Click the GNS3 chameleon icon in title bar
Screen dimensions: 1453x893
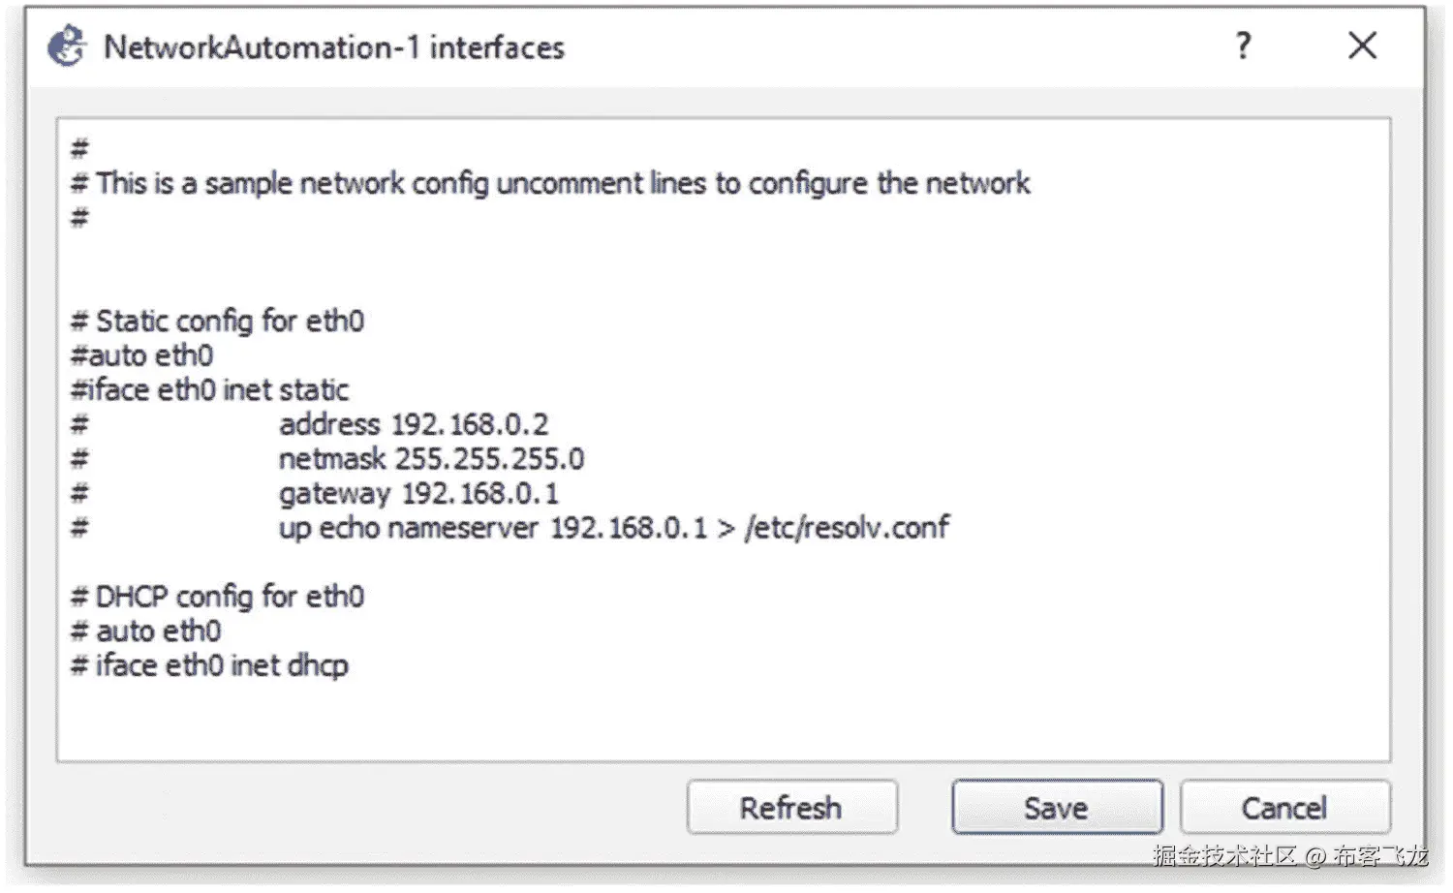point(66,46)
